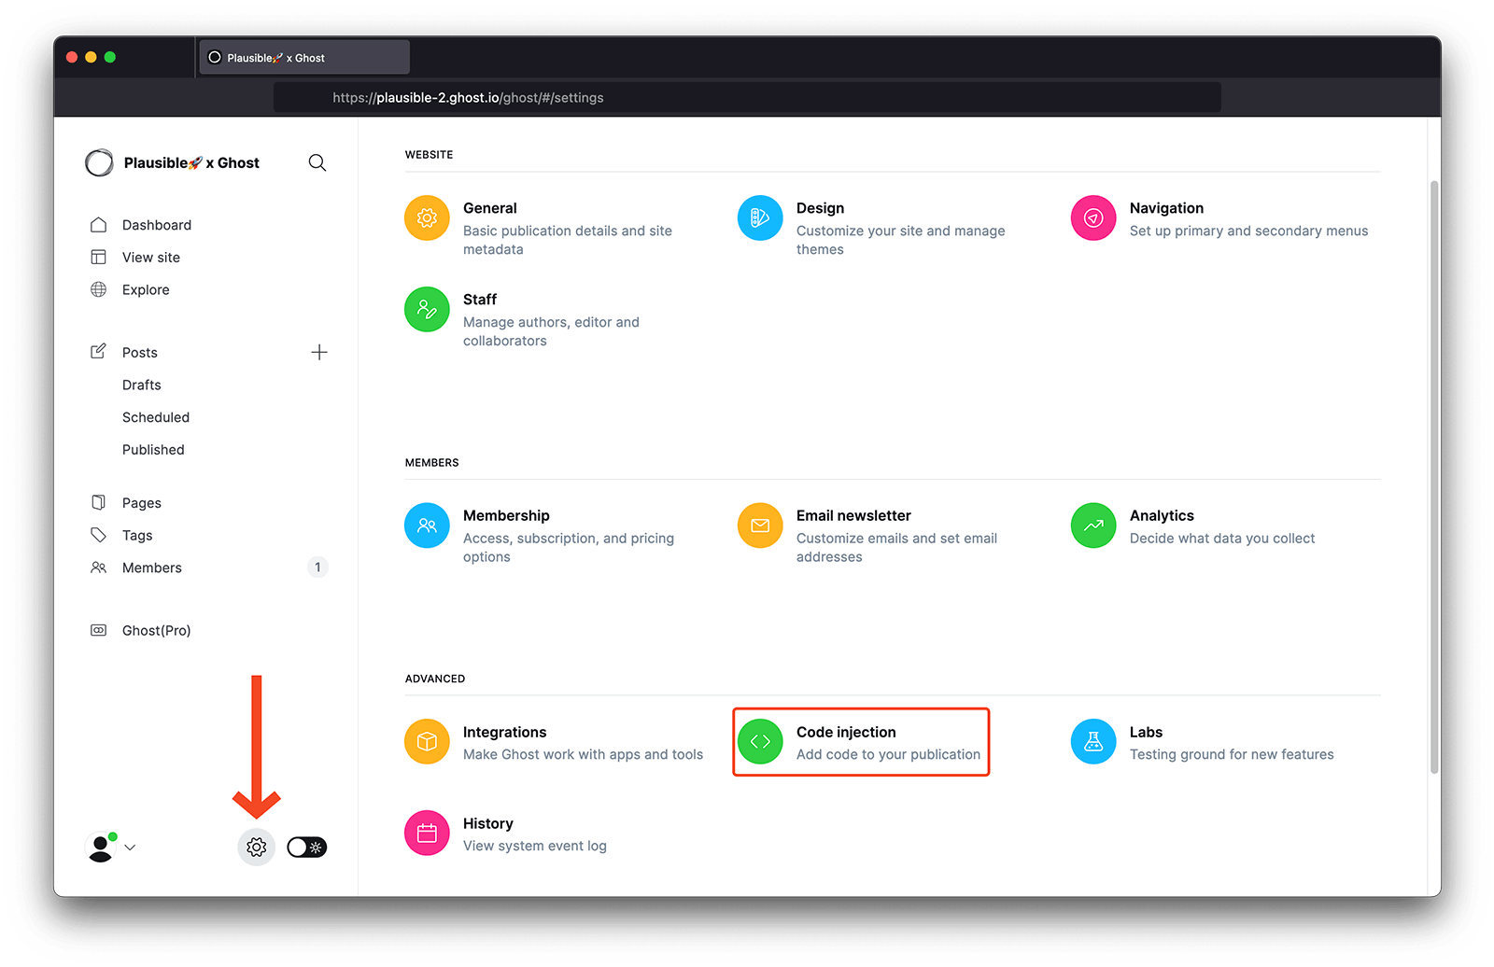This screenshot has height=967, width=1494.
Task: Open the settings gear icon
Action: 257,847
